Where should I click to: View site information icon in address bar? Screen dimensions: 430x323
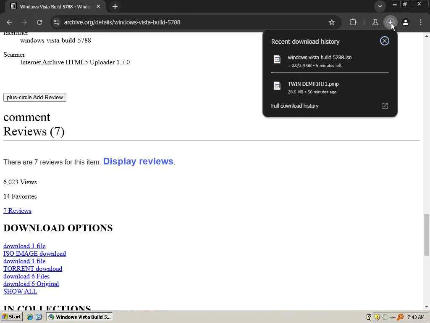(57, 22)
